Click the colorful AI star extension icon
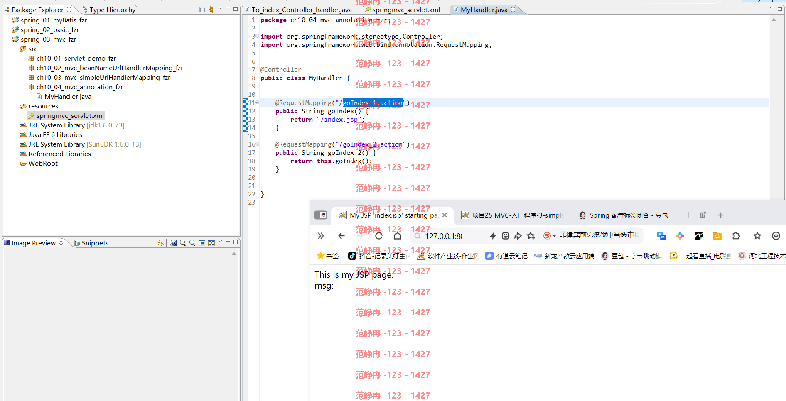 tap(680, 236)
